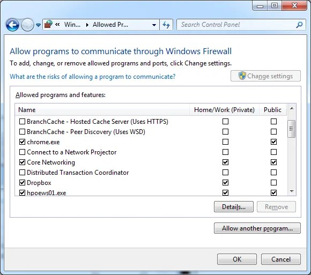Check Distributed Transaction Coordinator name checkbox
The image size is (311, 275).
pos(22,172)
